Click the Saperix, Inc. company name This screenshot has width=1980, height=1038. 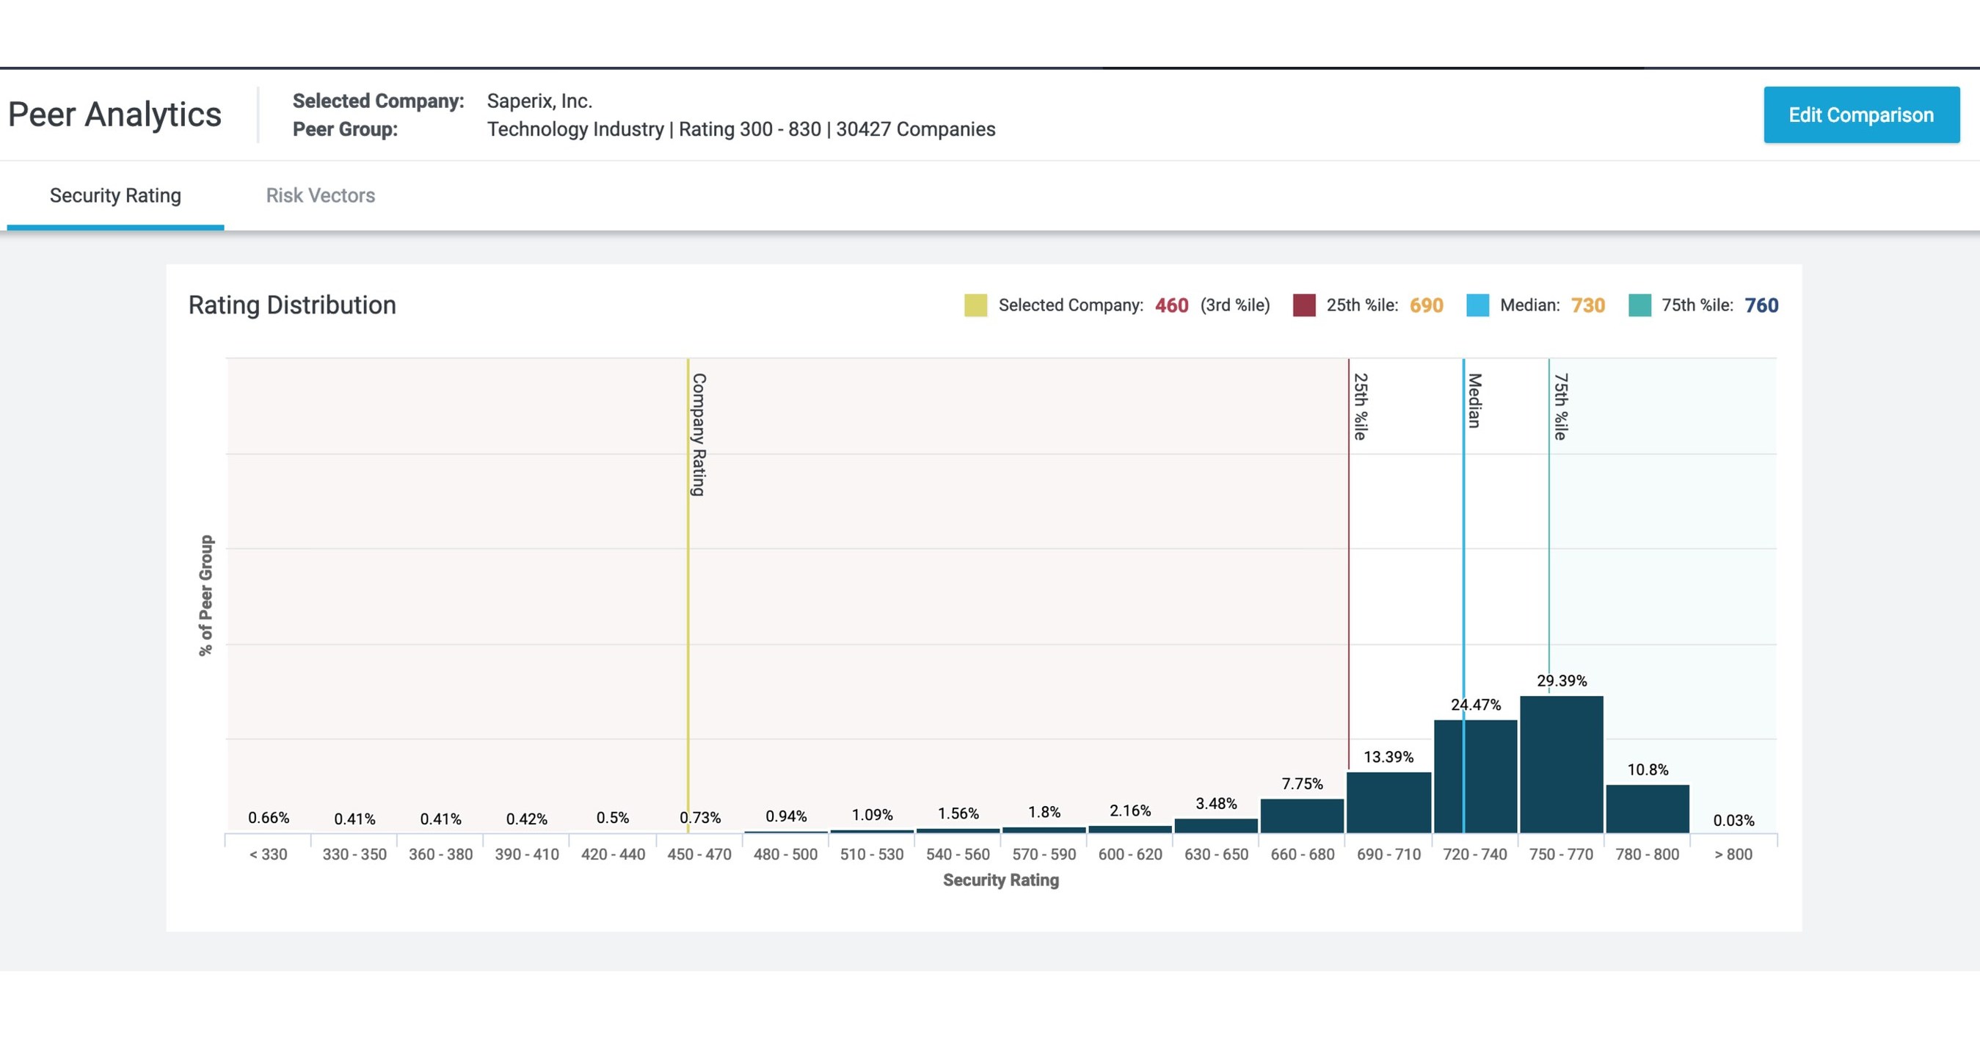pos(539,100)
